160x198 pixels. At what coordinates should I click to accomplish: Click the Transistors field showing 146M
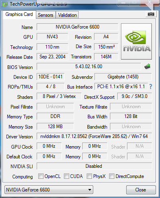pyautogui.click(x=106, y=57)
